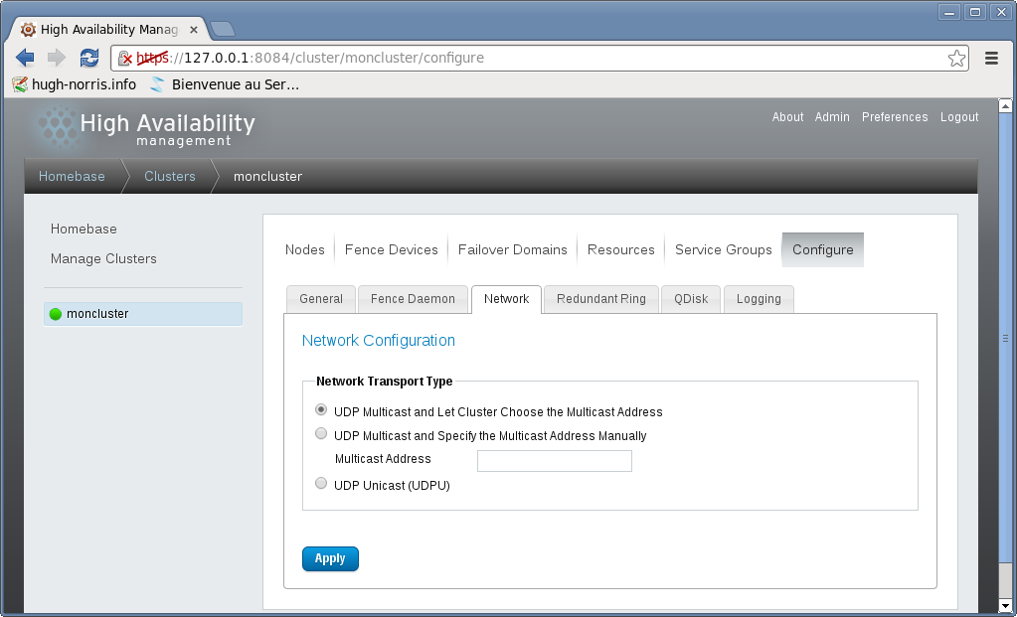Select moncluster in the sidebar
Viewport: 1017px width, 617px height.
pyautogui.click(x=97, y=314)
